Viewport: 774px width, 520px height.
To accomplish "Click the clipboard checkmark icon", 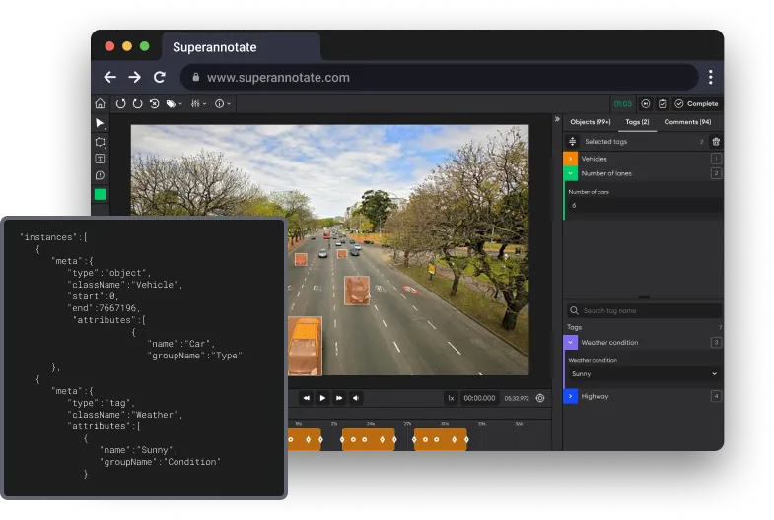I will (x=662, y=104).
